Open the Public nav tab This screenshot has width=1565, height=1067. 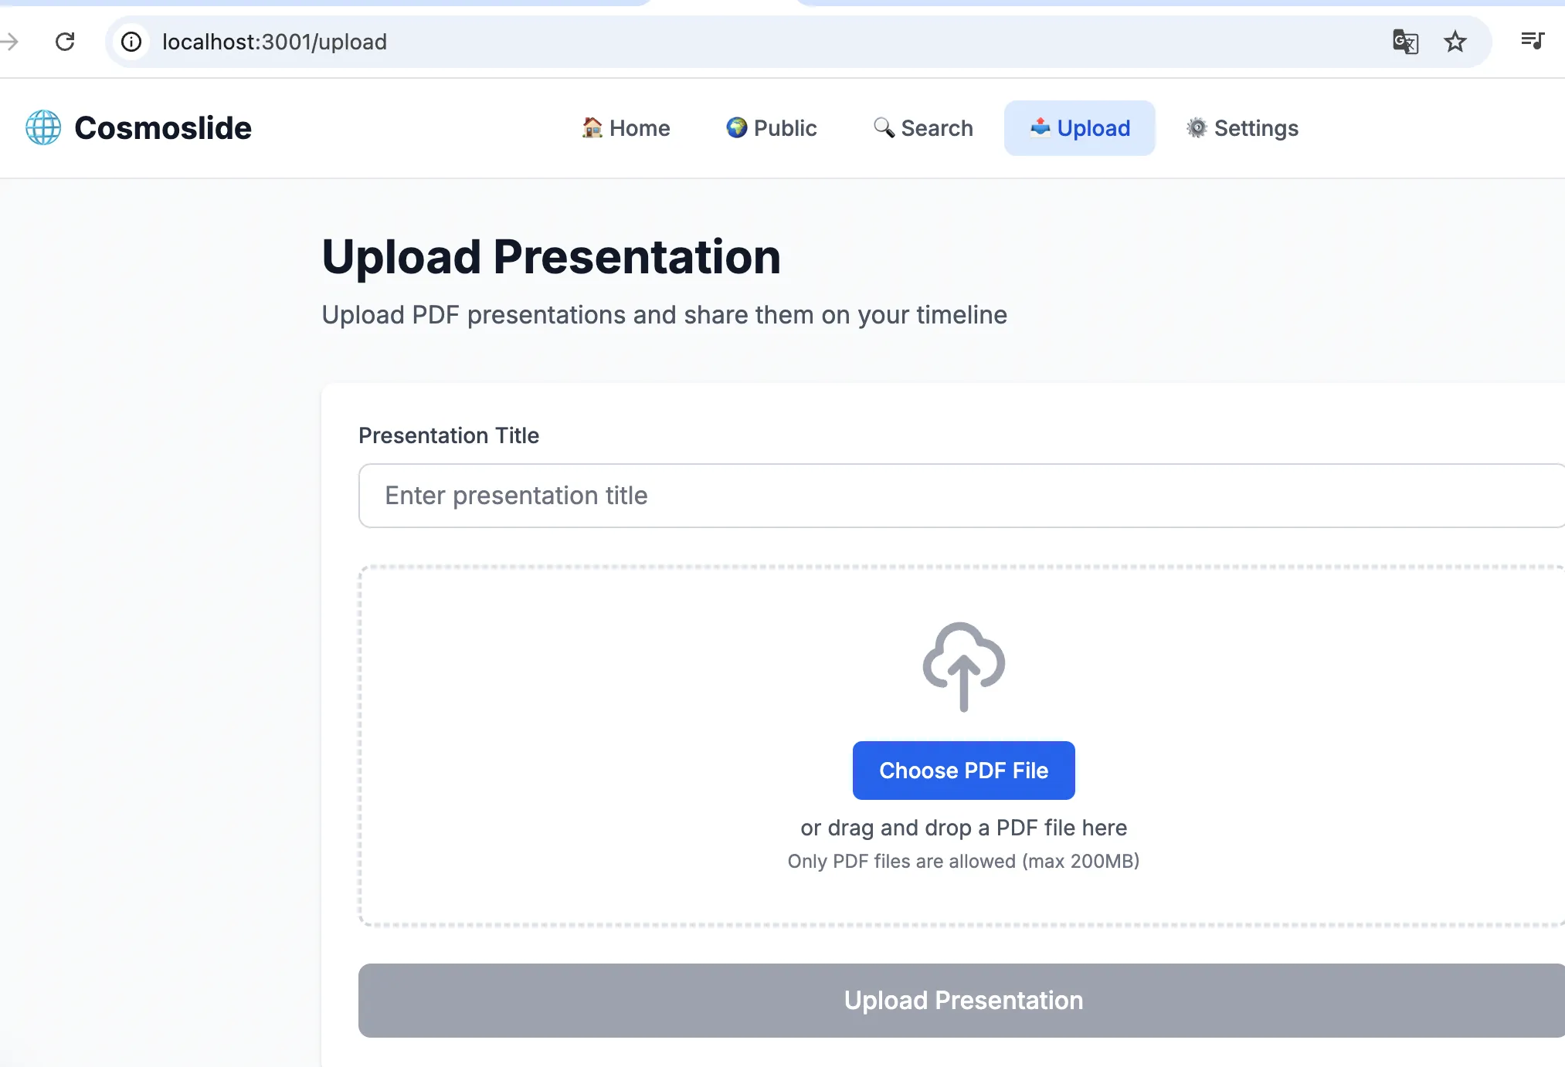(x=785, y=128)
